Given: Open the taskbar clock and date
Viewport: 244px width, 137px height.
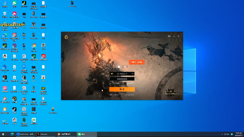Looking at the screenshot, I should (239, 134).
